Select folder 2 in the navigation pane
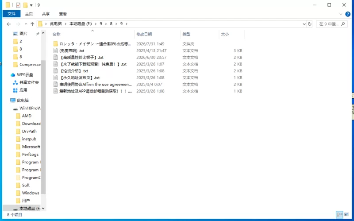 click(x=20, y=41)
